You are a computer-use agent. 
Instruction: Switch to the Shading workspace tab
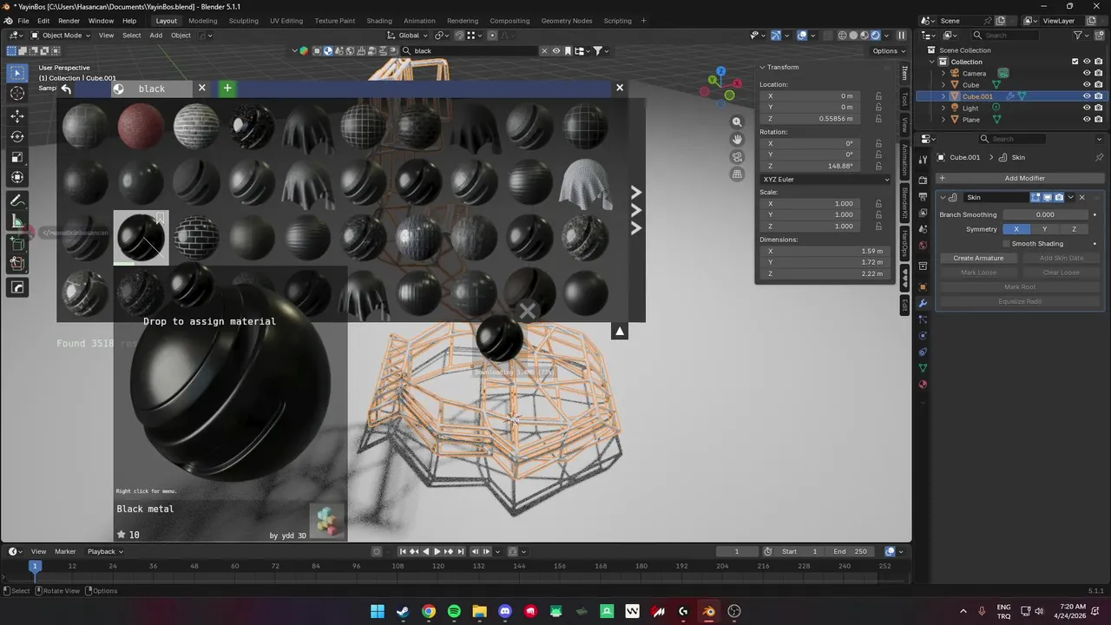click(x=378, y=21)
